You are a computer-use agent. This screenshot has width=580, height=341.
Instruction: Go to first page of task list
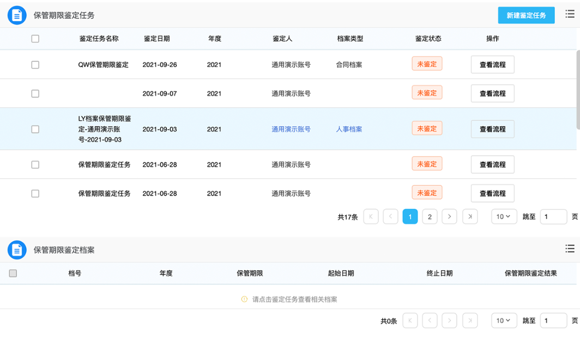point(371,217)
